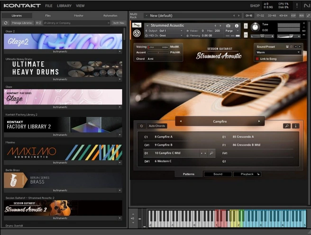Image resolution: width=311 pixels, height=235 pixels.
Task: Toggle the pattern power button
Action: point(141,126)
